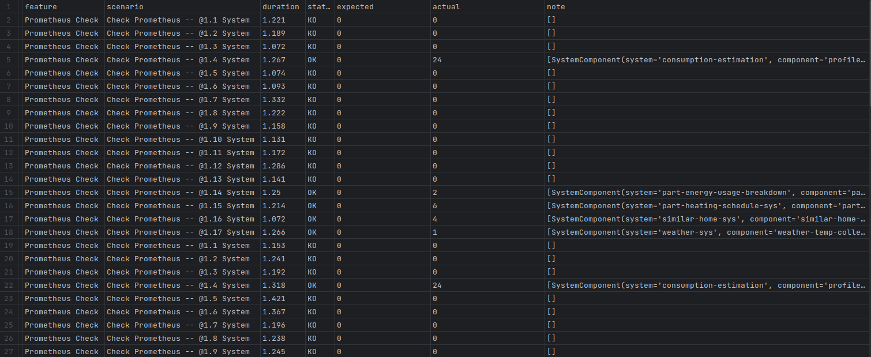Click the note starting 'part-energy-usage-breakdown'
The image size is (871, 357).
point(707,193)
